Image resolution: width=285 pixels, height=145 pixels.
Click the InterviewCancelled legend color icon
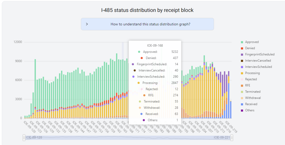click(242, 61)
